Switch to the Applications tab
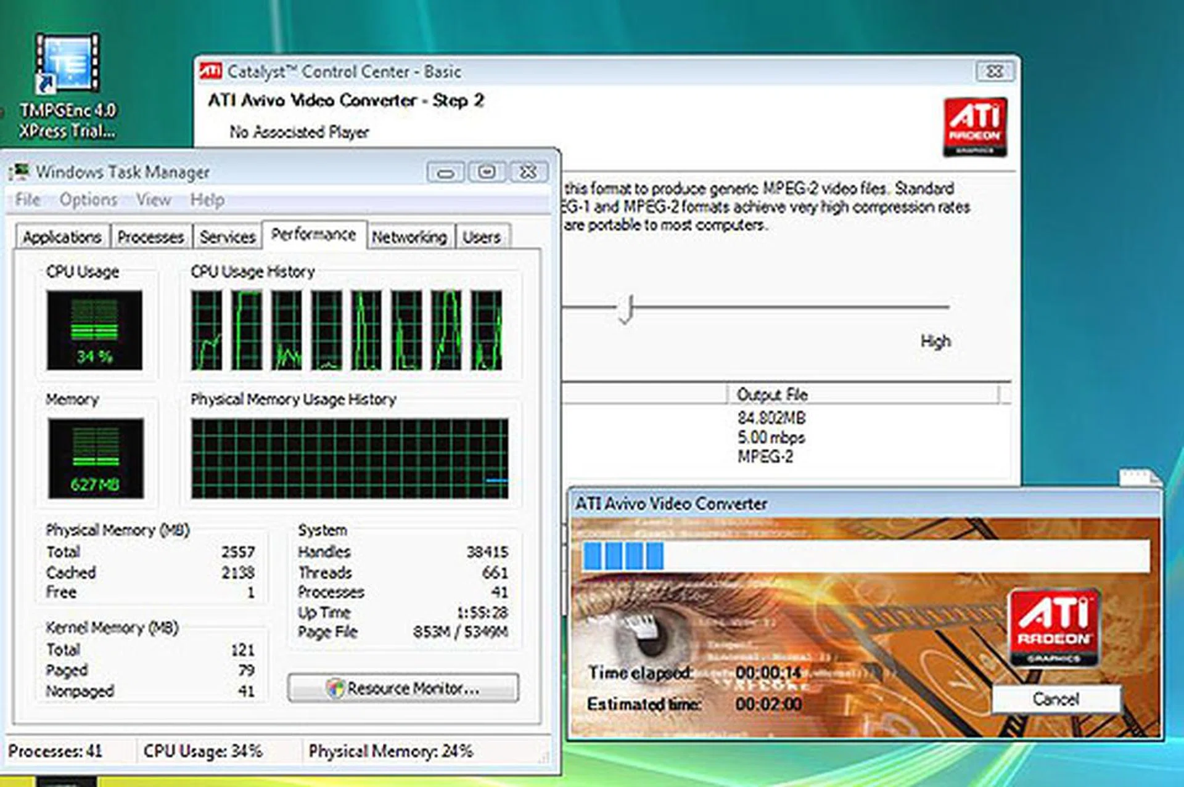 (62, 237)
